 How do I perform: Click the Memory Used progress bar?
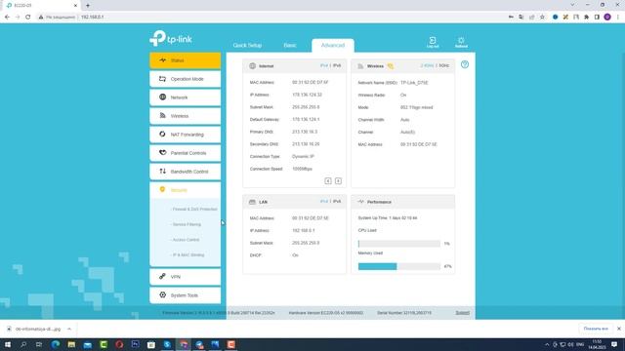click(x=399, y=266)
